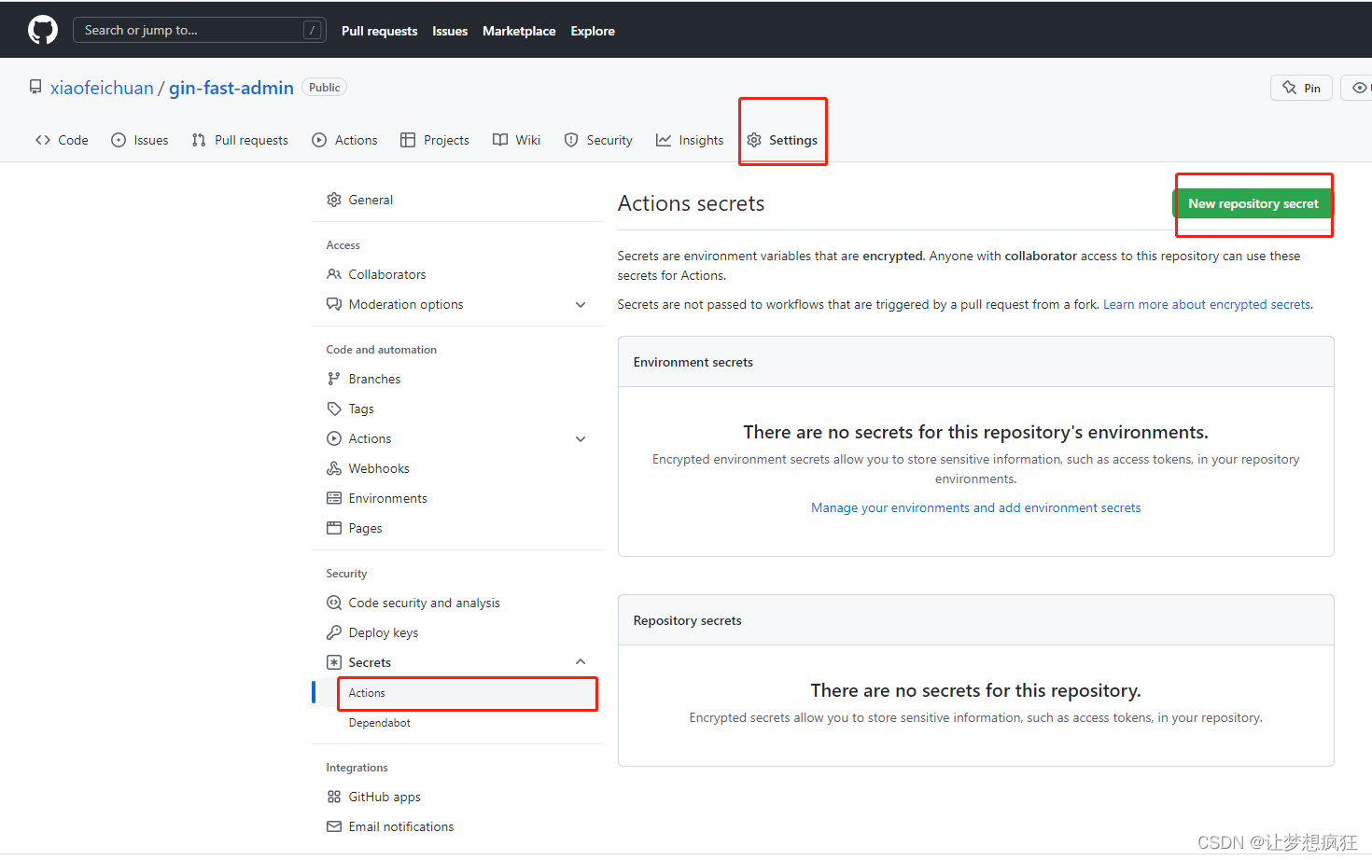Open the gin-fast-admin repository link
Image resolution: width=1372 pixels, height=860 pixels.
coord(231,88)
